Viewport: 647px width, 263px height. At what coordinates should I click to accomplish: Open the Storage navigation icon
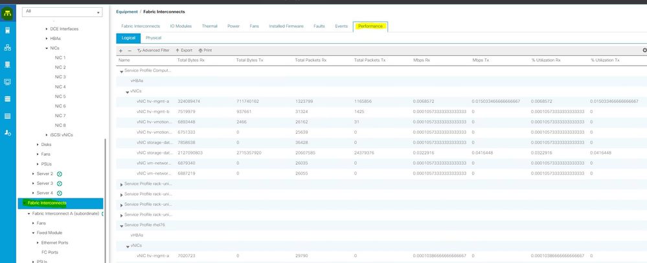[7, 99]
